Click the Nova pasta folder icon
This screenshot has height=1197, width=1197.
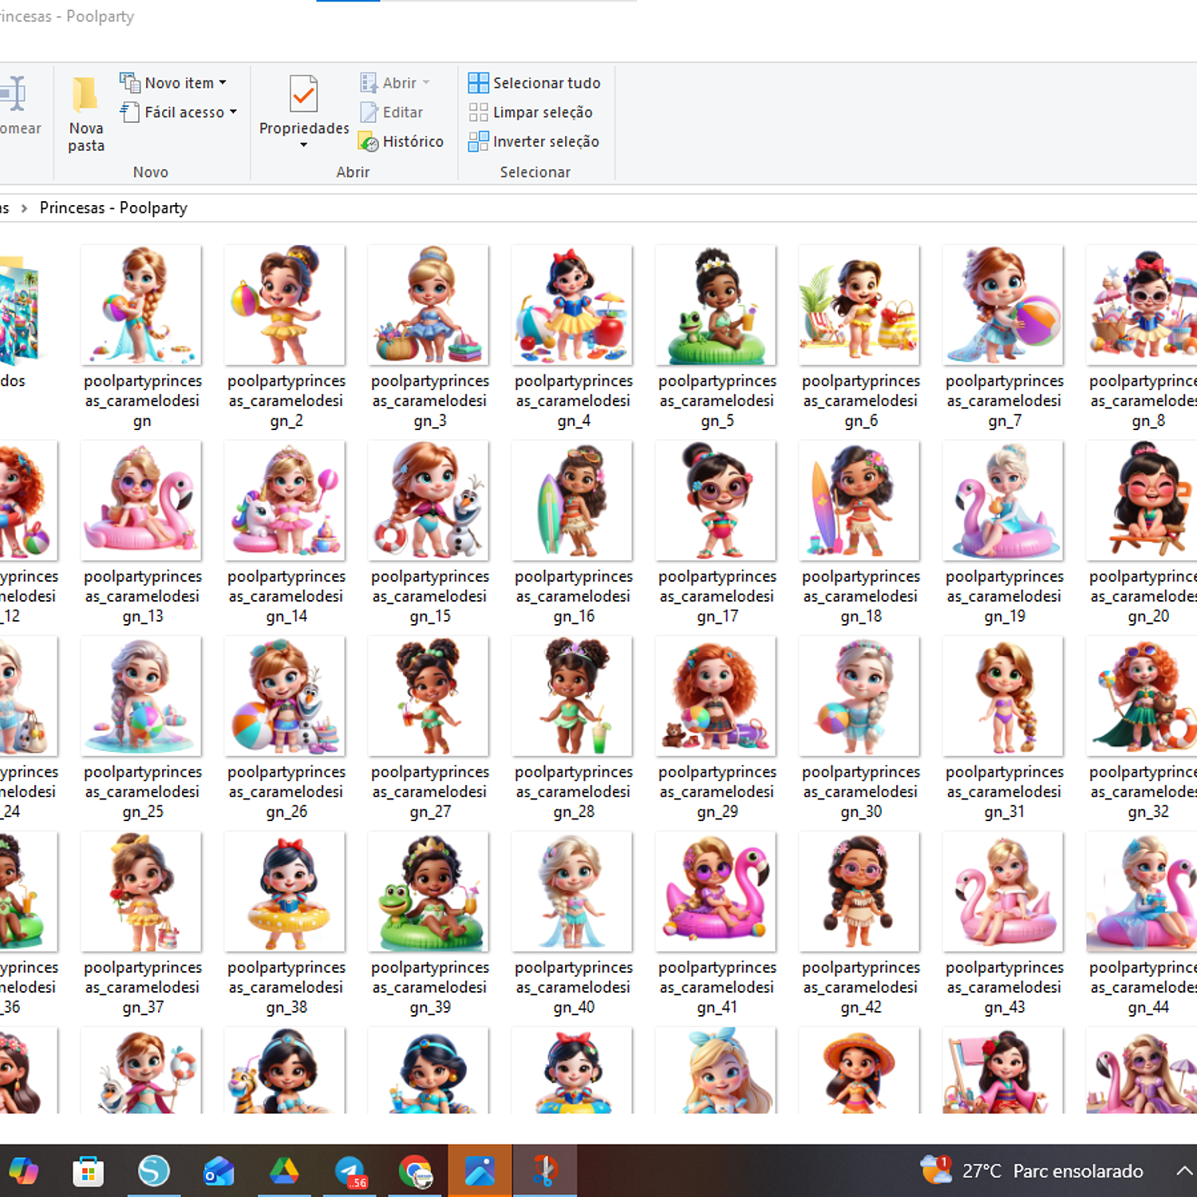coord(85,96)
